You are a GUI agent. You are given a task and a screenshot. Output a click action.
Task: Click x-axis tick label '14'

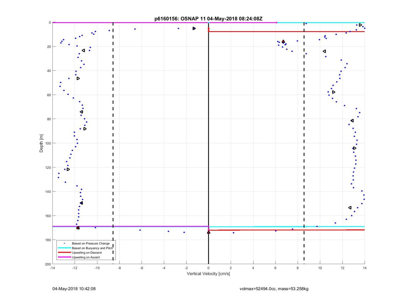coord(365,268)
